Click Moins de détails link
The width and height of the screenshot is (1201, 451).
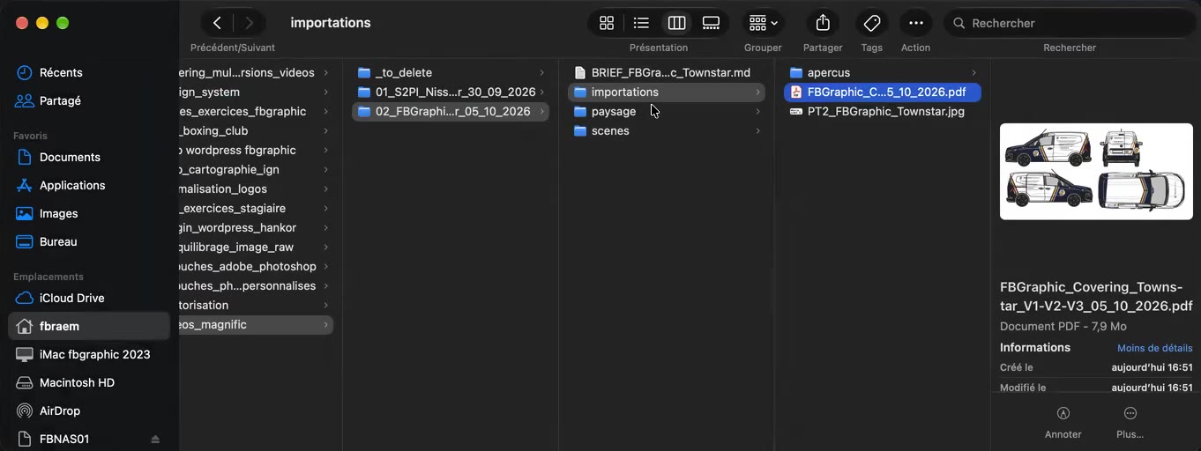1154,348
